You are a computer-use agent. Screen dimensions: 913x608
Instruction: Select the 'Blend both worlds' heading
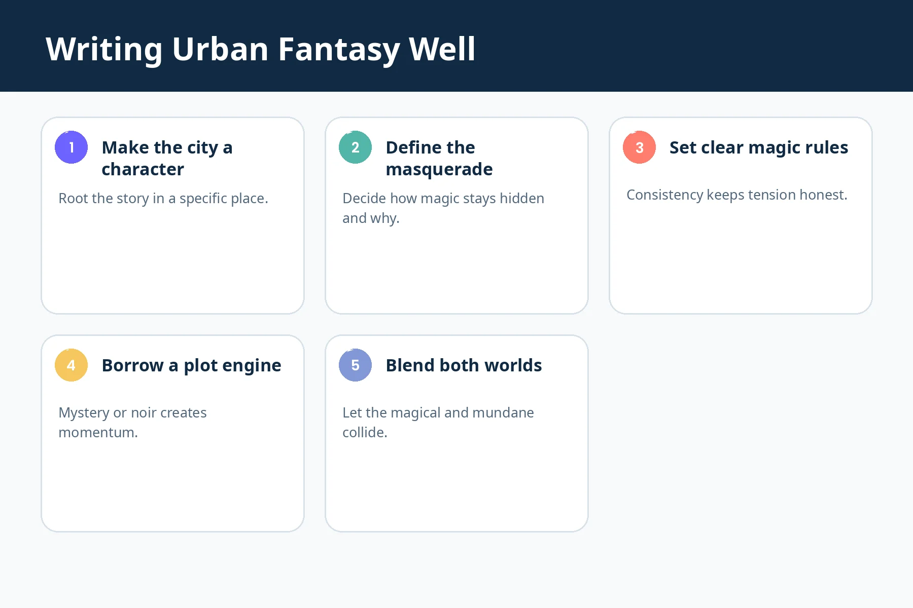tap(464, 365)
